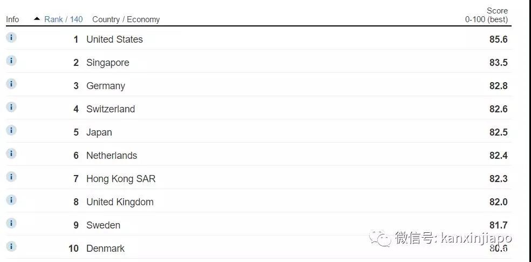531x262 pixels.
Task: Click the info icon next to Japan
Action: coord(11,130)
